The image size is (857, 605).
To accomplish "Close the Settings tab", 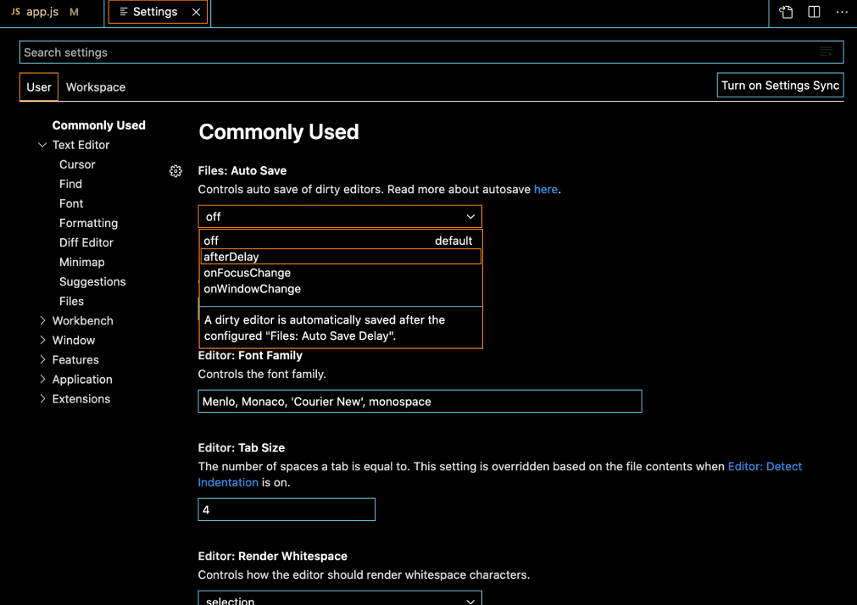I will click(x=197, y=12).
